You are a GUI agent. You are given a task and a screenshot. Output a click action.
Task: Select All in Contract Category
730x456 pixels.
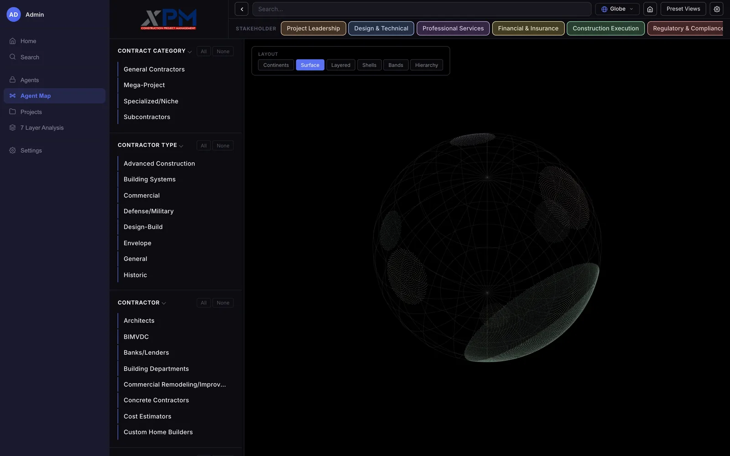203,52
